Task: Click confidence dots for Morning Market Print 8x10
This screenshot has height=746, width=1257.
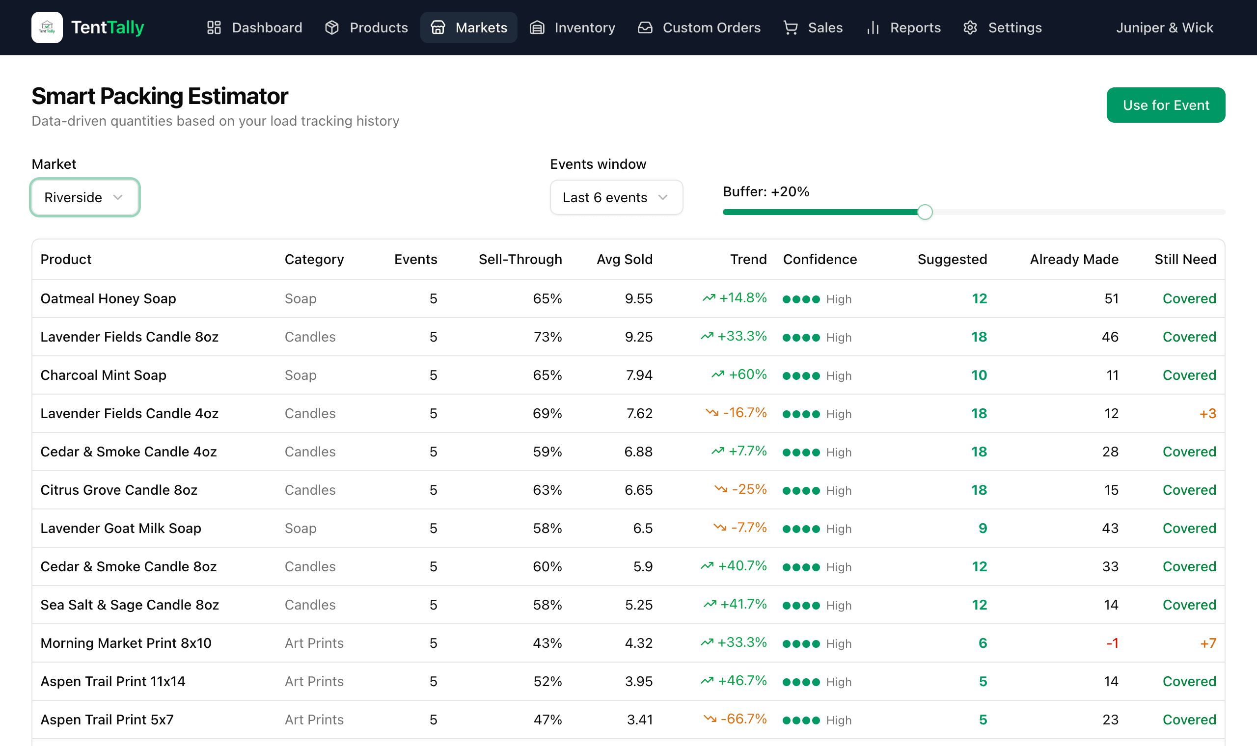Action: 801,643
